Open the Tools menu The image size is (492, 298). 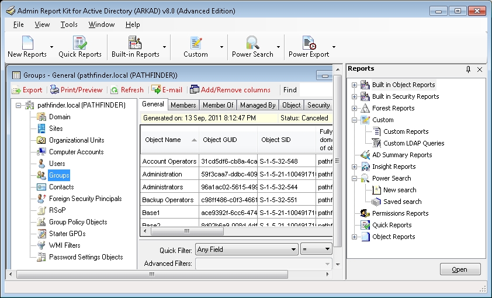[x=69, y=25]
